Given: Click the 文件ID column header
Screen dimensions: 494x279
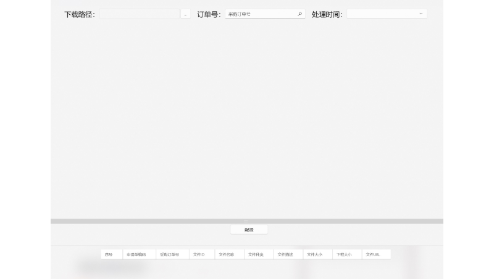Looking at the screenshot, I should tap(199, 254).
